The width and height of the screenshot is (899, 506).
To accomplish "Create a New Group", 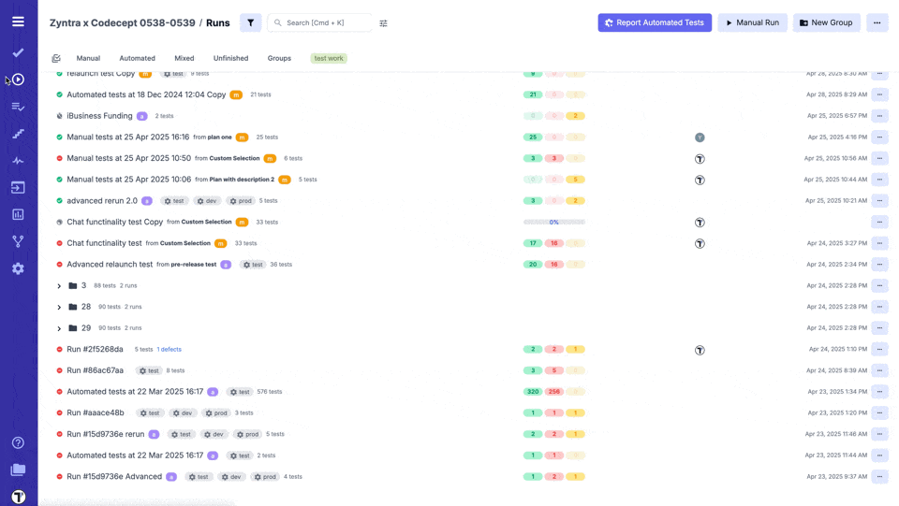I will 826,22.
